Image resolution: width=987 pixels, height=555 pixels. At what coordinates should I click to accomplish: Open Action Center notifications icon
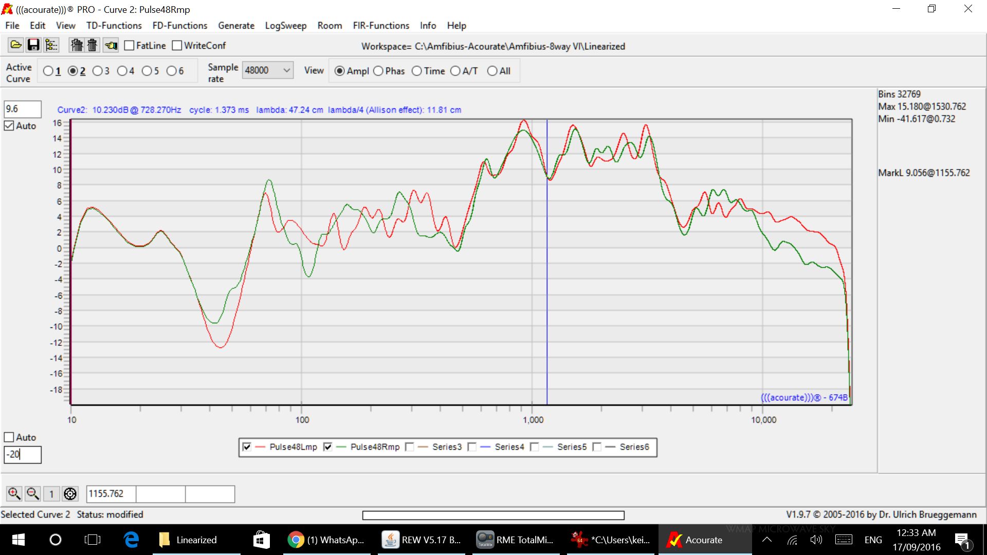click(962, 540)
